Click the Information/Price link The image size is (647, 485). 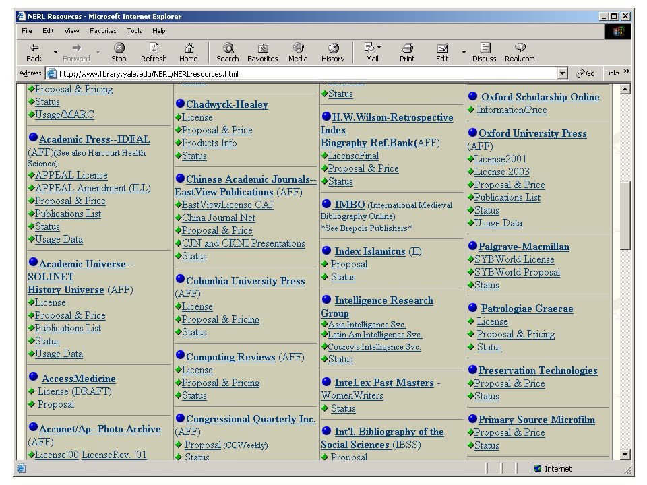(x=512, y=110)
